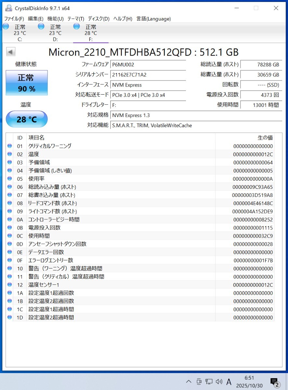Select the F: drive tab

(91, 32)
